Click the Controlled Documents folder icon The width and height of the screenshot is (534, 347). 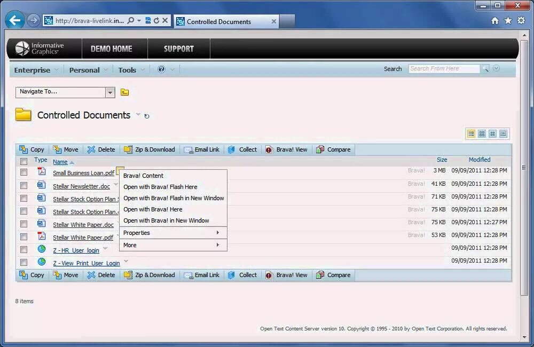[x=23, y=114]
